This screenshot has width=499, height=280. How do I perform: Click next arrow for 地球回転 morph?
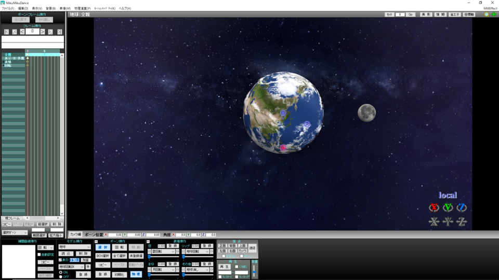point(212,251)
